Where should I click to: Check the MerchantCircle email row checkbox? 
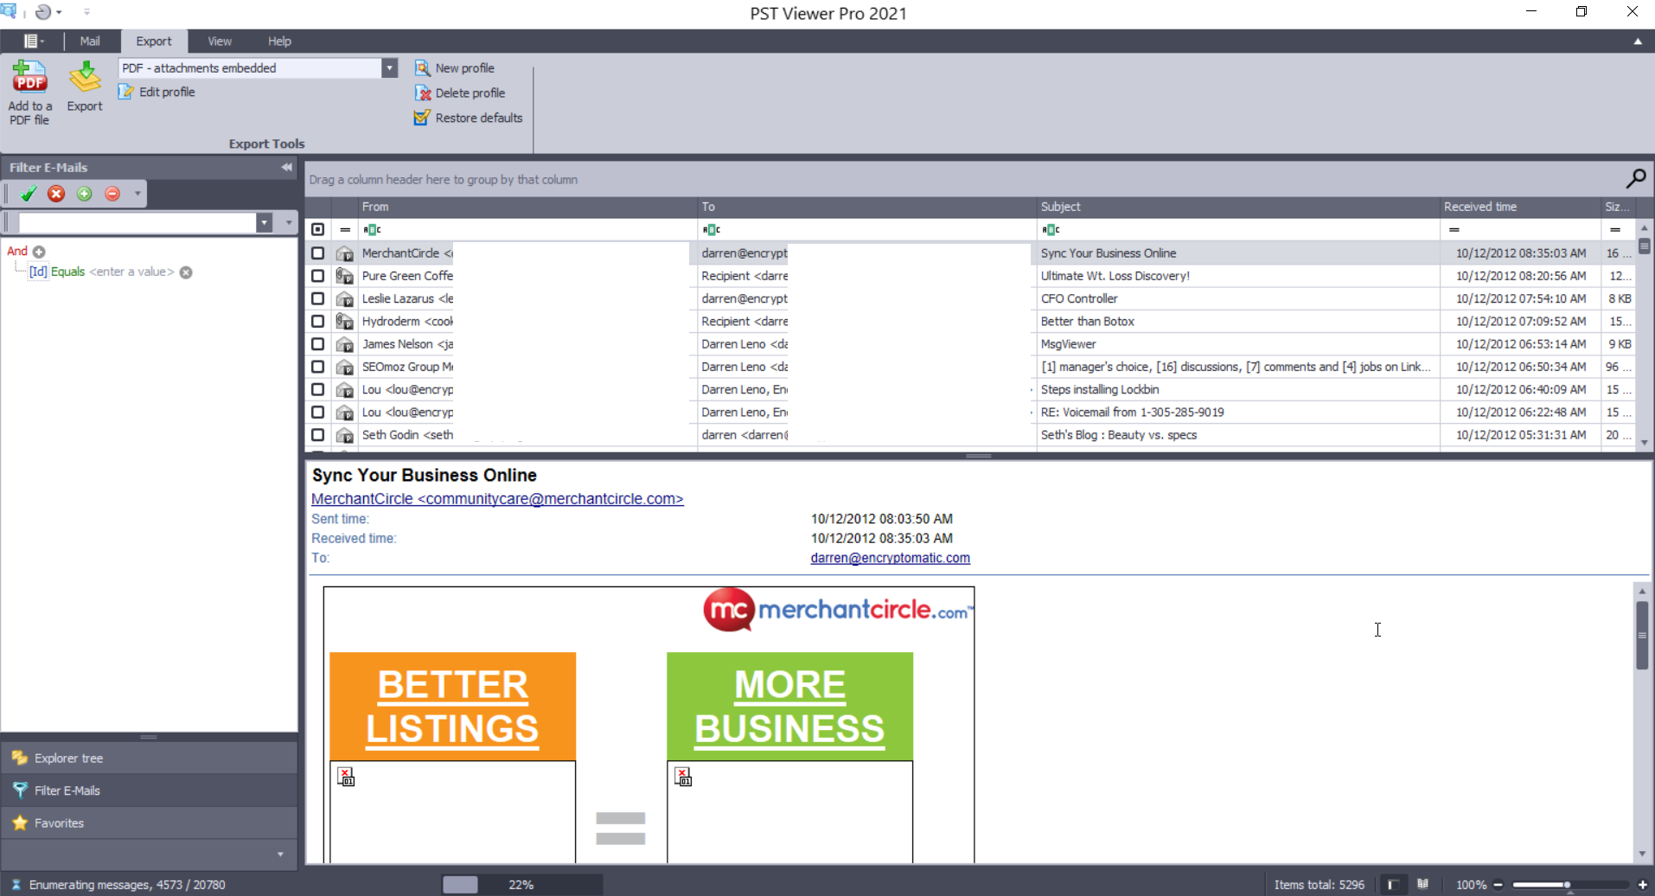317,253
